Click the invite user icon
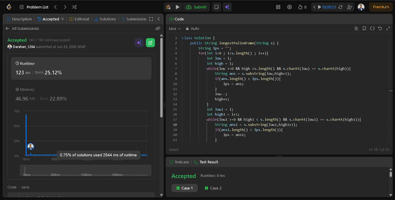The height and width of the screenshot is (200, 395). [350, 7]
